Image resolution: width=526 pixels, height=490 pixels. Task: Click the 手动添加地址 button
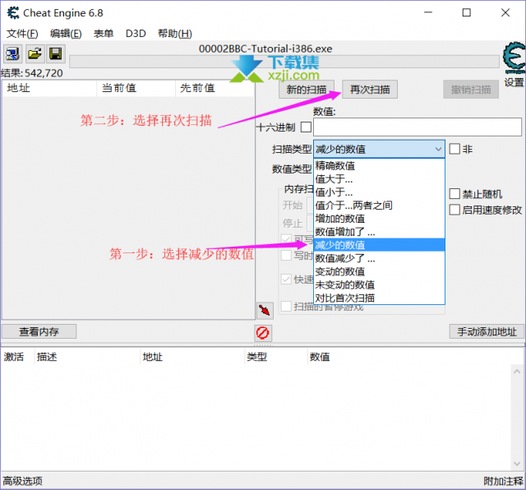pos(487,331)
